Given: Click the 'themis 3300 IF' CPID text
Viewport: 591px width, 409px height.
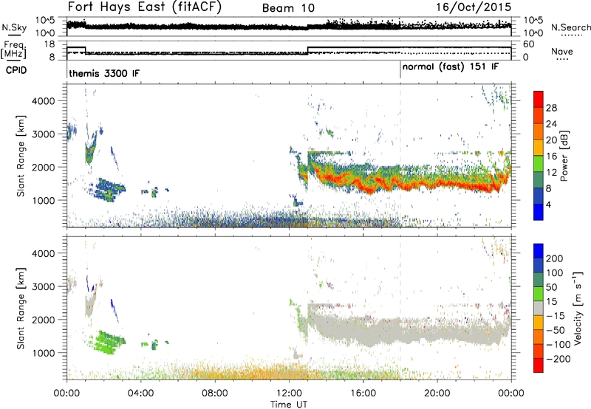Looking at the screenshot, I should 104,73.
